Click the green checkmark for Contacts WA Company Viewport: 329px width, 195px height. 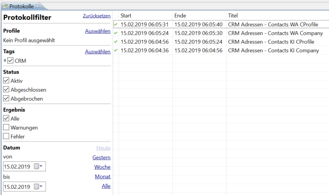click(116, 33)
